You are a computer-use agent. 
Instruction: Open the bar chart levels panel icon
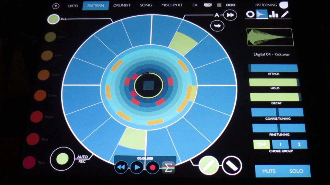pos(273,14)
